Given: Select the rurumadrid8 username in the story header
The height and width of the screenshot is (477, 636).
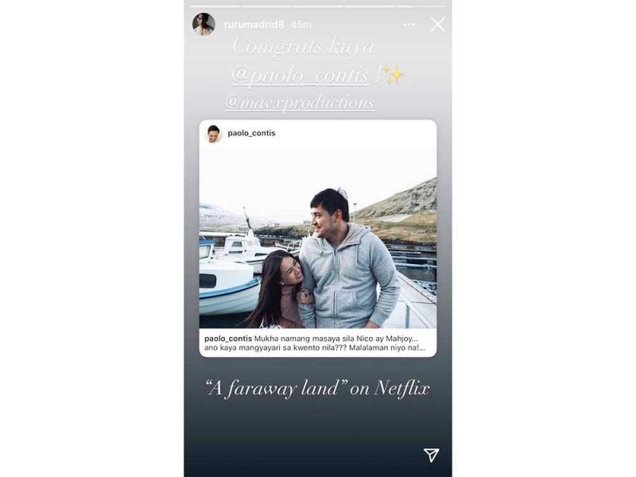Looking at the screenshot, I should 254,25.
